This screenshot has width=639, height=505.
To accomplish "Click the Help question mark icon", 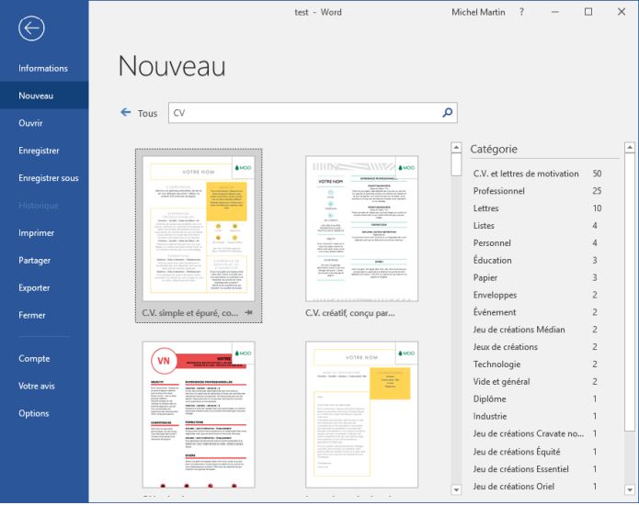I will coord(521,12).
